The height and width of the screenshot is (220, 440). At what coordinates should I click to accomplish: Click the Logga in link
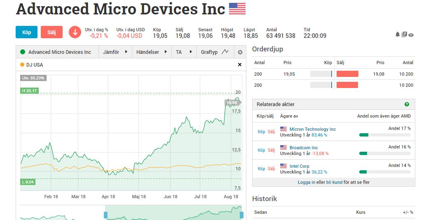coord(307,182)
